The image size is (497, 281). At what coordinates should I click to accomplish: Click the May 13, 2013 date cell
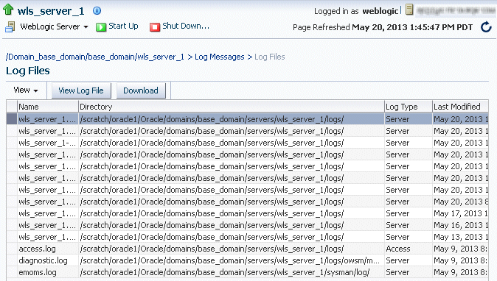[x=461, y=237]
